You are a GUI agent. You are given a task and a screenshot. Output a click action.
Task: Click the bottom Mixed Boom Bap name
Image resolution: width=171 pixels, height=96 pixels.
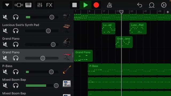pyautogui.click(x=14, y=93)
